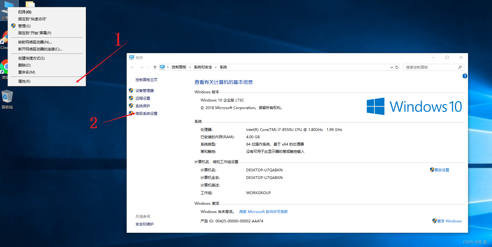
Task: Click the help question mark icon
Action: tap(465, 76)
